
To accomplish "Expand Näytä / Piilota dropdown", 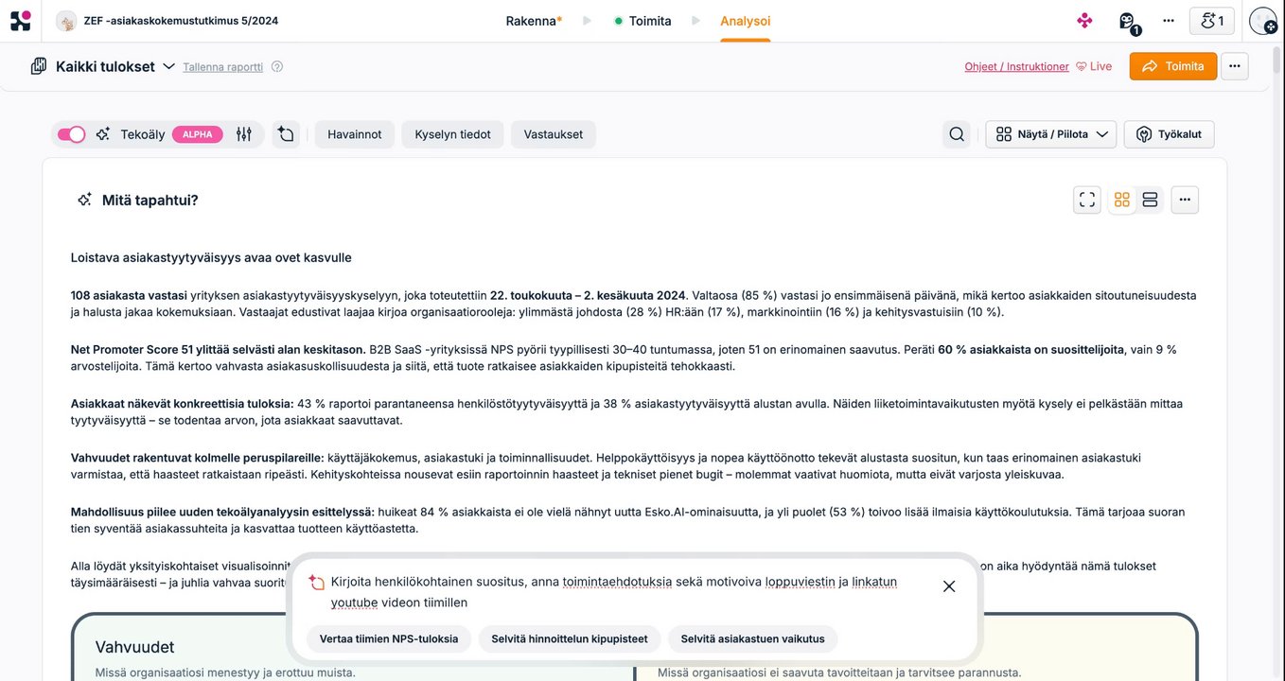I will [x=1051, y=134].
